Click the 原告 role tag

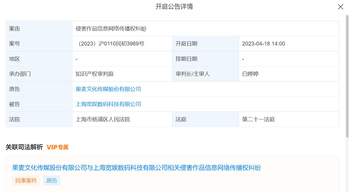(x=52, y=181)
